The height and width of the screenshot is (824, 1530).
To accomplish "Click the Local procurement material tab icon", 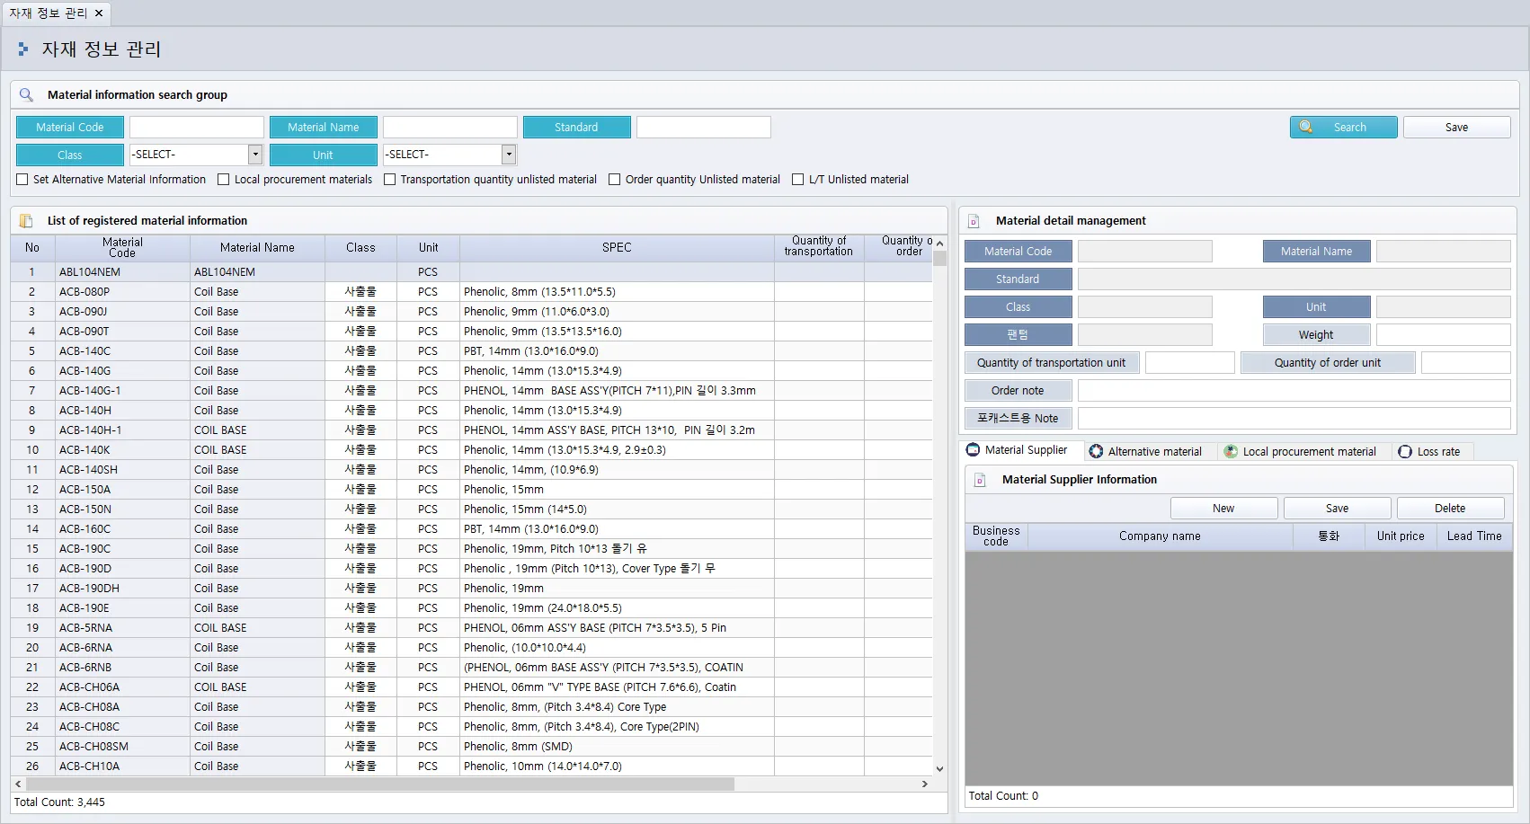I will [x=1231, y=451].
